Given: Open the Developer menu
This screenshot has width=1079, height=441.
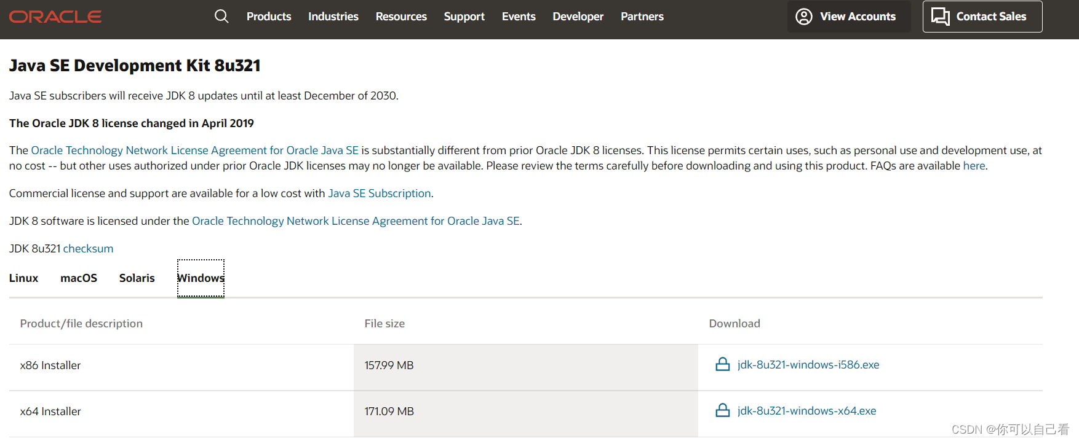Looking at the screenshot, I should click(578, 17).
